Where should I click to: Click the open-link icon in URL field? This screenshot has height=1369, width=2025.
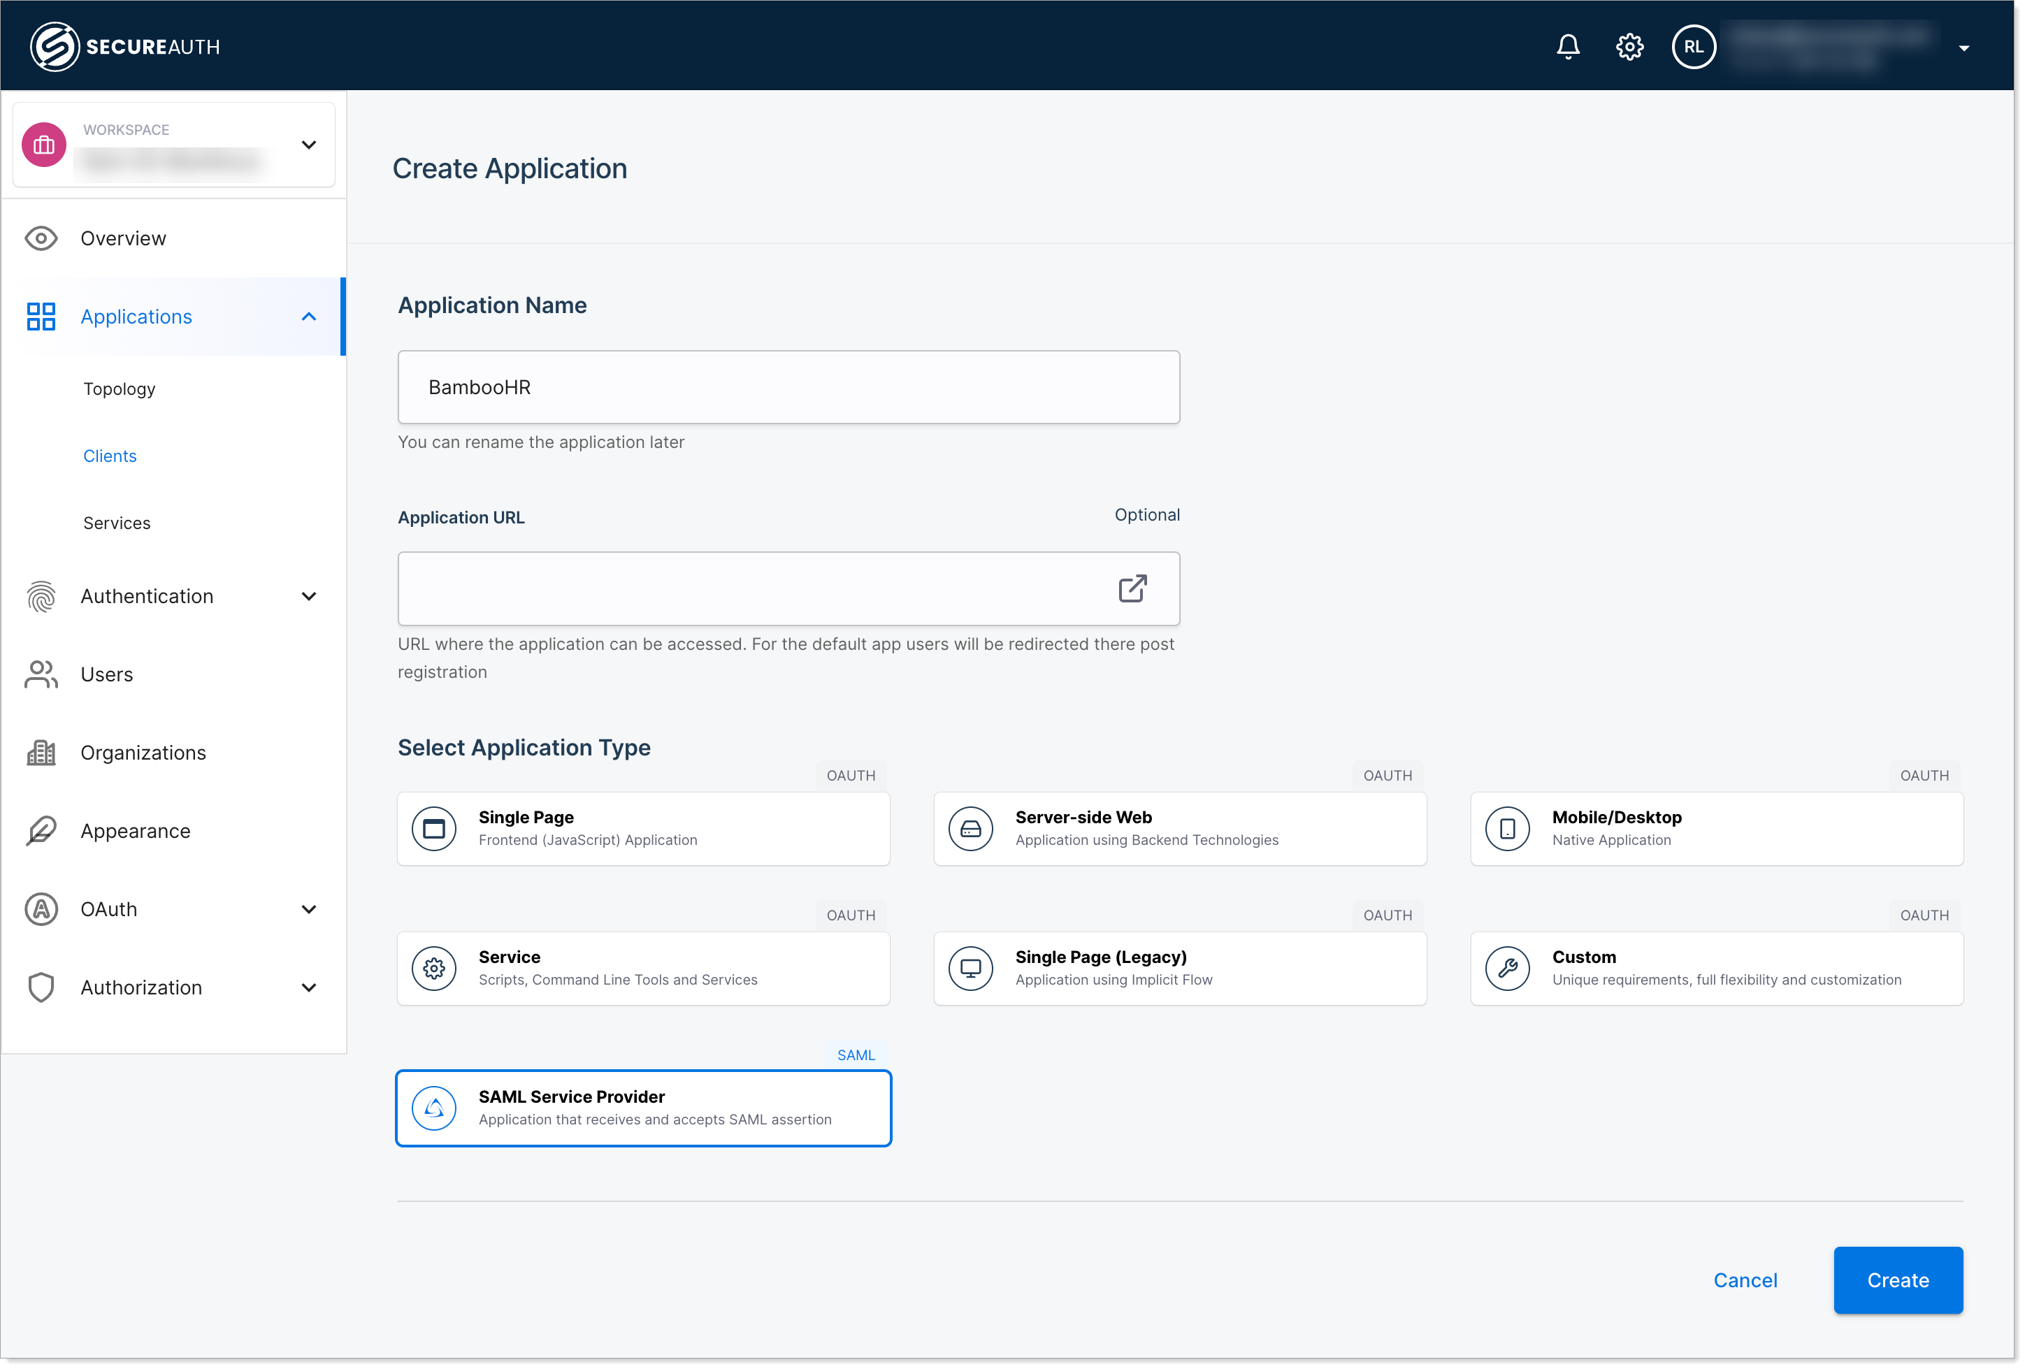click(1132, 588)
